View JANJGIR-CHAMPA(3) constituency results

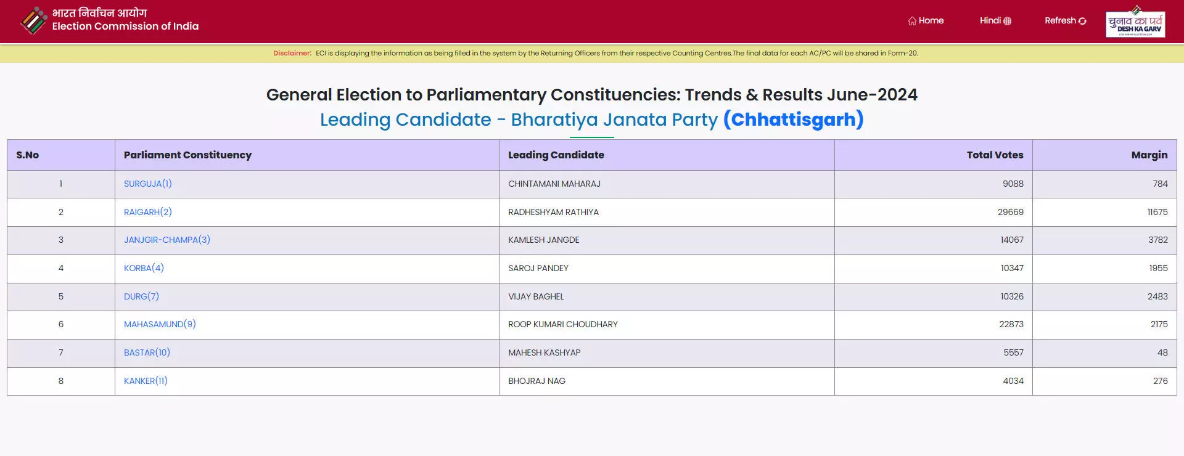click(167, 240)
